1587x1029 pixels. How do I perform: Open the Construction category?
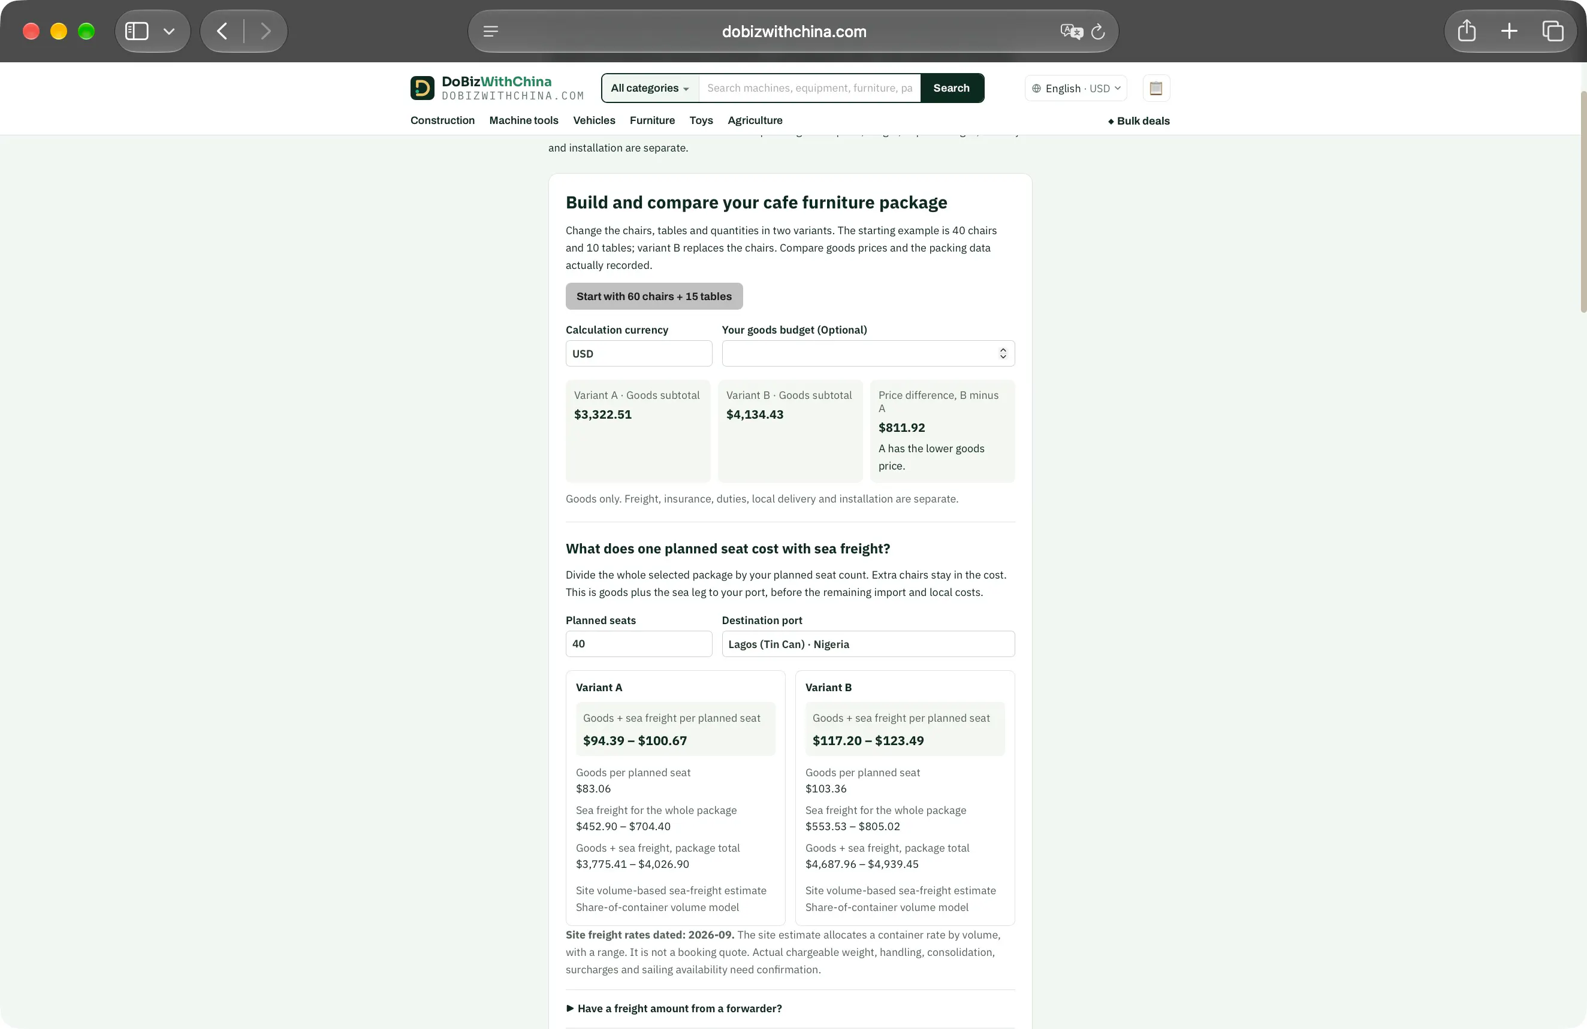(x=442, y=120)
